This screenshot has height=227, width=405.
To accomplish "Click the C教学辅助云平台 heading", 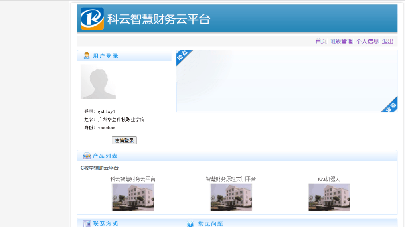I will point(100,168).
